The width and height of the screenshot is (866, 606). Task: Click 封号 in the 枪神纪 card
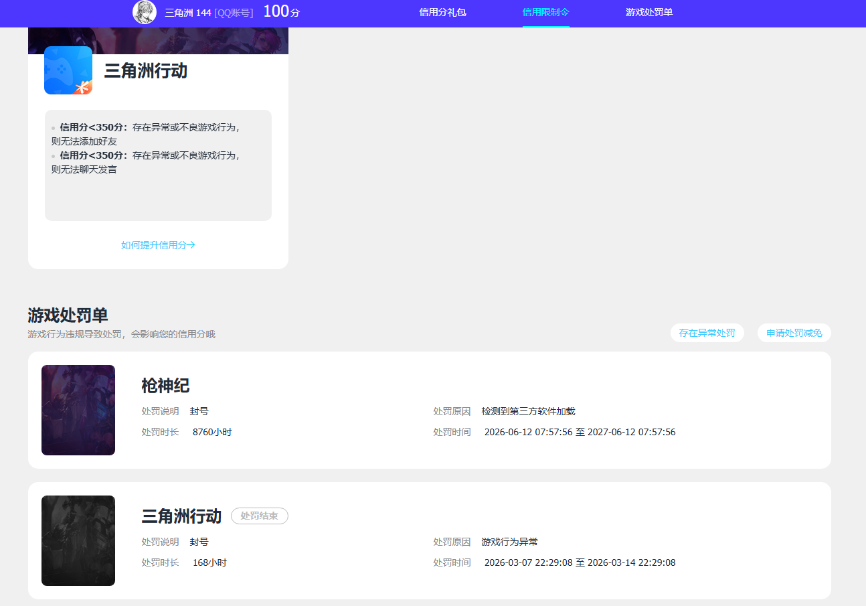click(199, 412)
